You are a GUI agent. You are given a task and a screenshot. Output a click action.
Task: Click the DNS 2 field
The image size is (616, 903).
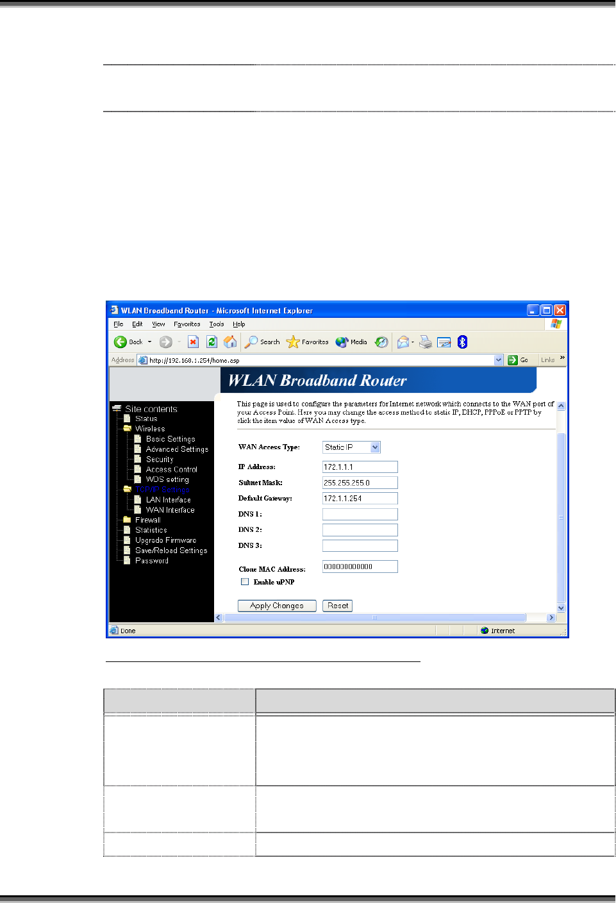[360, 530]
